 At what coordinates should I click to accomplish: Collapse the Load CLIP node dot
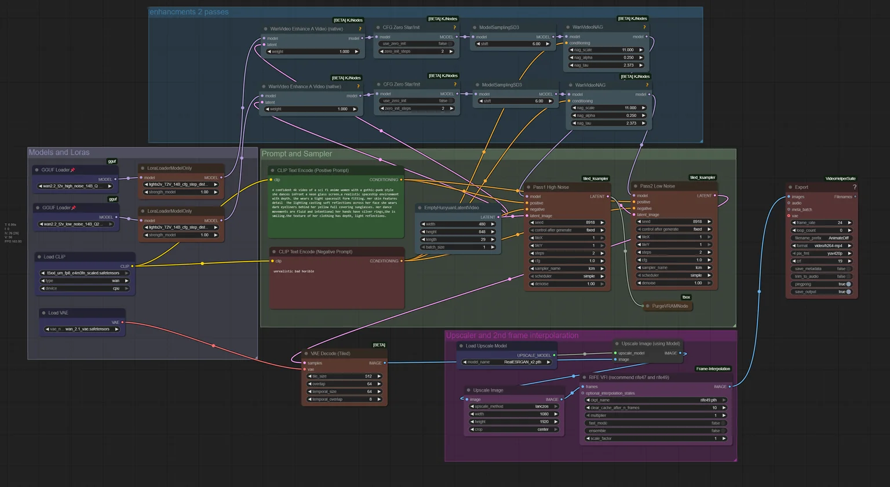coord(39,257)
